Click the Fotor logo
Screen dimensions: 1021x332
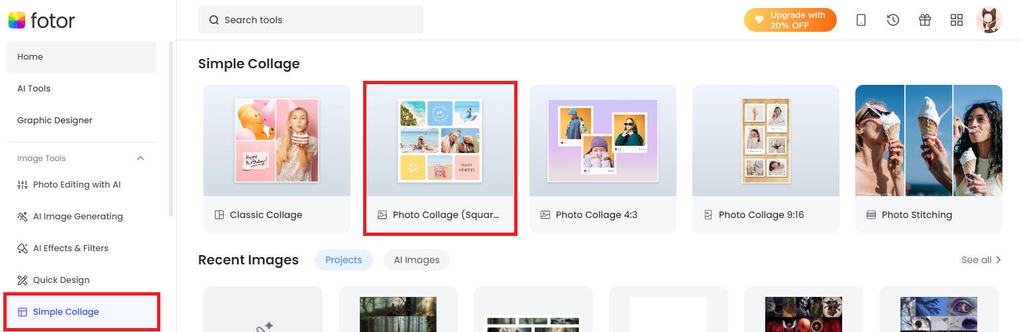42,21
